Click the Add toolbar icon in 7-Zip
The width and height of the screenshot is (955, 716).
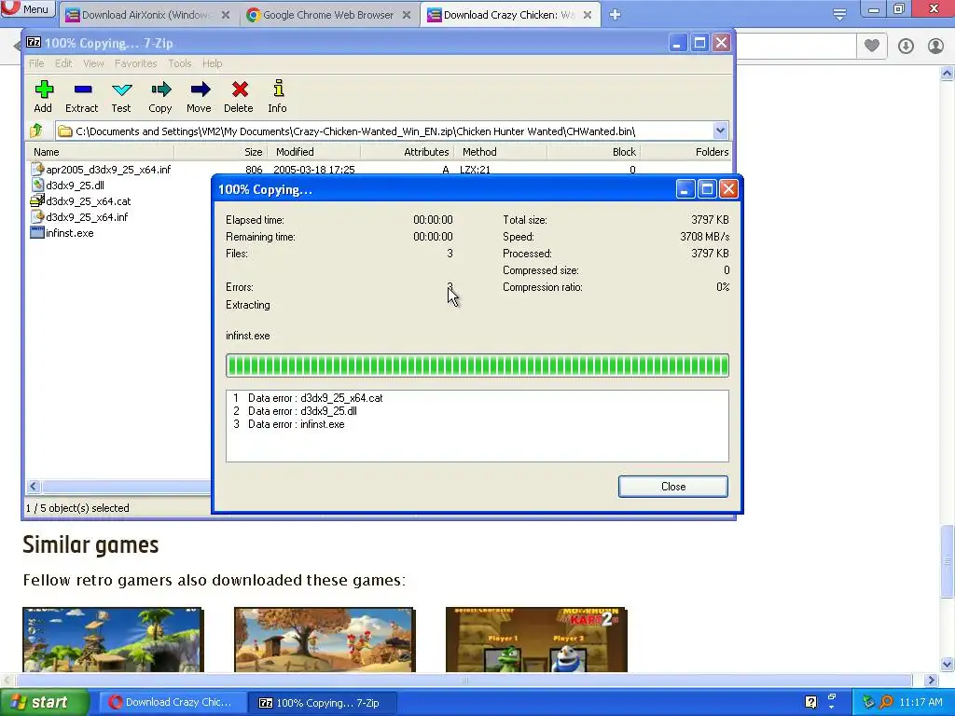click(x=43, y=96)
